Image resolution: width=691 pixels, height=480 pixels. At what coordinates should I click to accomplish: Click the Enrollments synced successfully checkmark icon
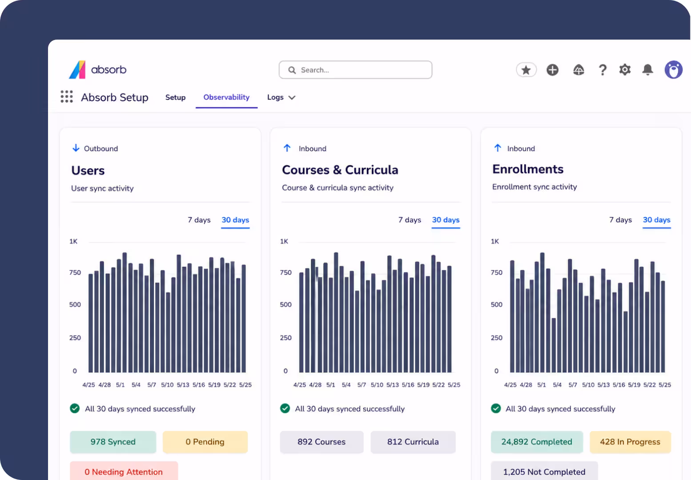pyautogui.click(x=496, y=408)
